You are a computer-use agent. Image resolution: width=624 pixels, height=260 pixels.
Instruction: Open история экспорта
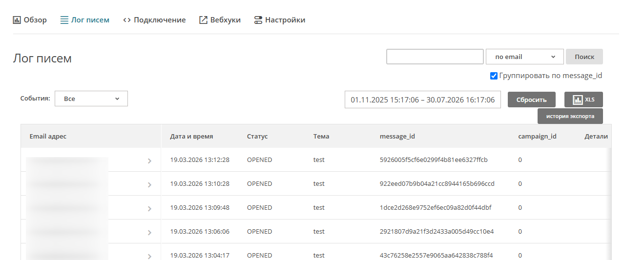pyautogui.click(x=570, y=116)
